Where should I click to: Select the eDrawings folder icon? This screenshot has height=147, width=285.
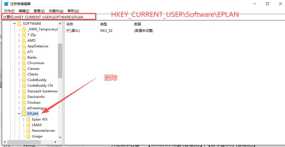click(x=24, y=108)
